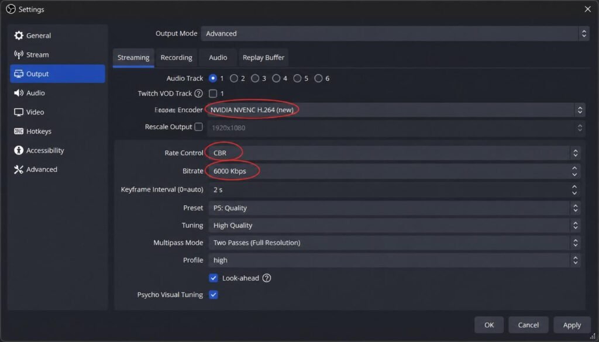This screenshot has width=599, height=342.
Task: Click the Cancel button
Action: click(528, 325)
